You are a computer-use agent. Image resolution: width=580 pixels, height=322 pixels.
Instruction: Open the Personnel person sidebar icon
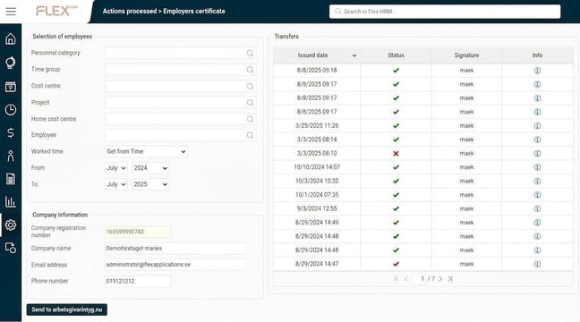pyautogui.click(x=11, y=156)
